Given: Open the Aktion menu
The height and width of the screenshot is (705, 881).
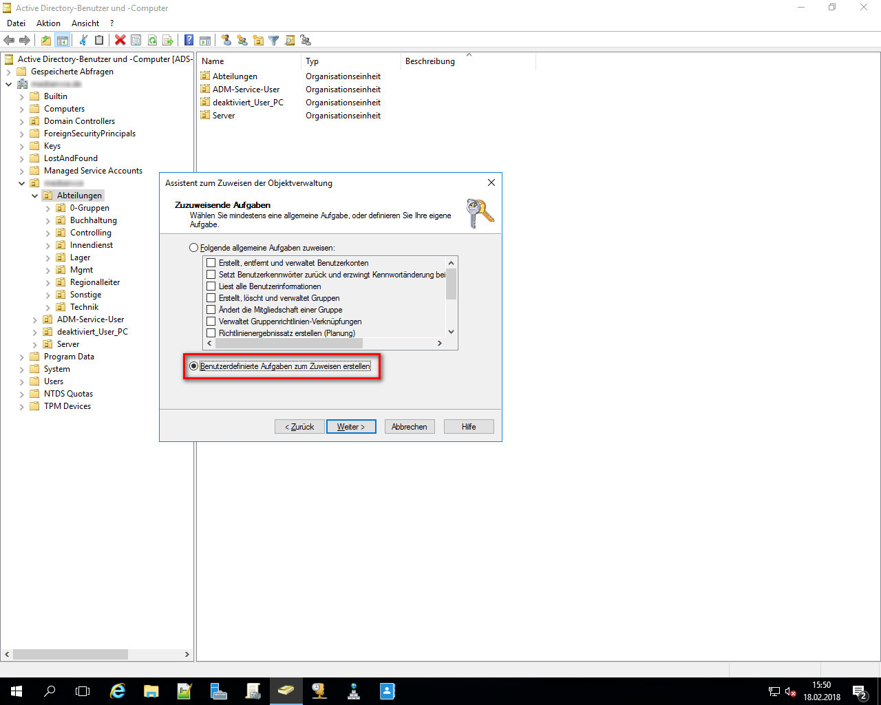Looking at the screenshot, I should click(48, 23).
